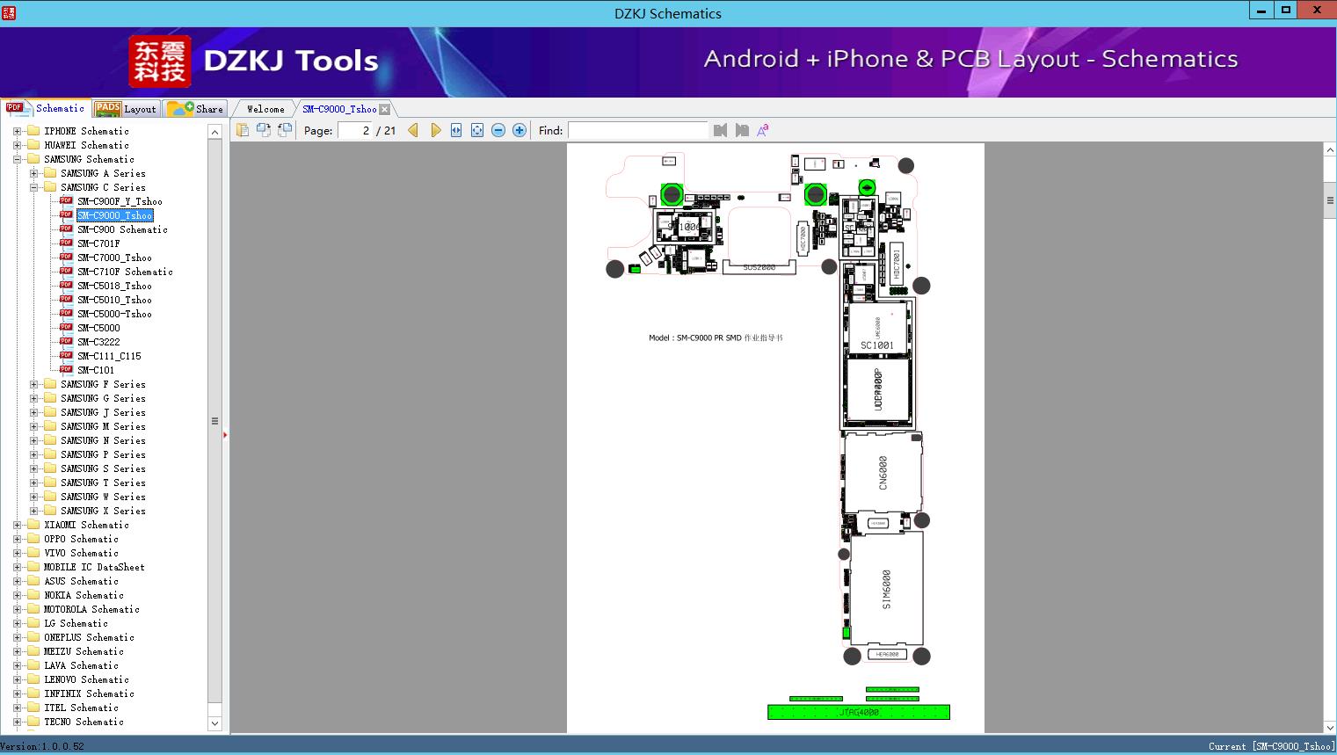Expand SAMSUNG F Series folder
The height and width of the screenshot is (755, 1337).
(x=33, y=384)
